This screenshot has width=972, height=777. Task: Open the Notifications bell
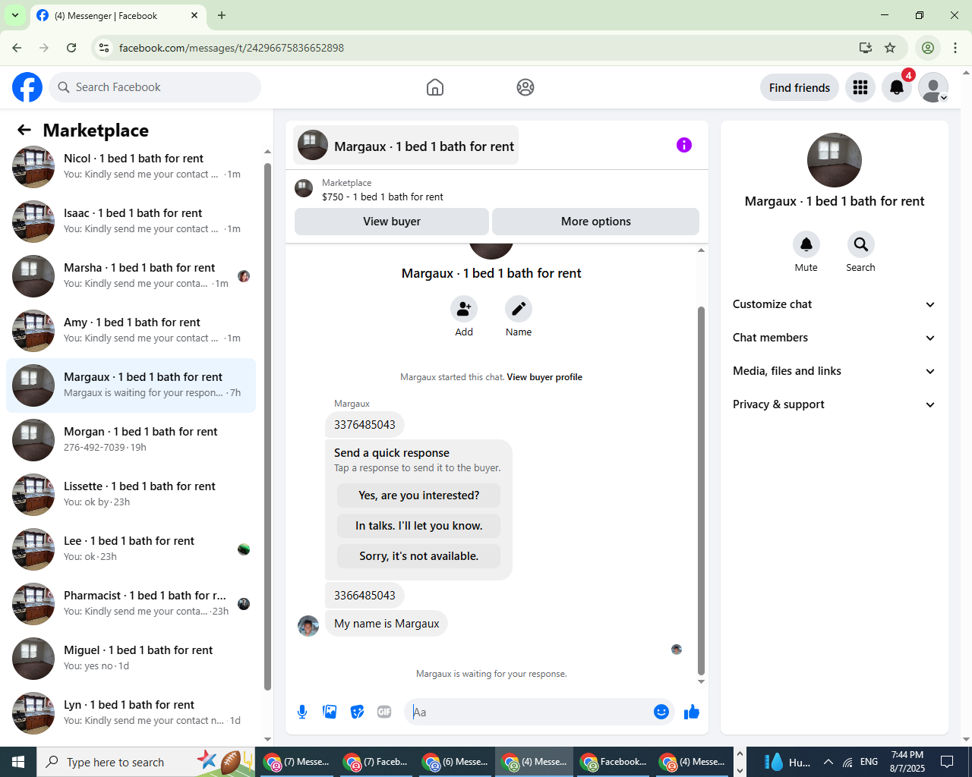(x=897, y=87)
